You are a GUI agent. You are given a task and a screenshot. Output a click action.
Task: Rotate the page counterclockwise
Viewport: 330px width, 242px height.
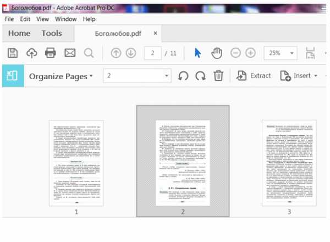183,76
